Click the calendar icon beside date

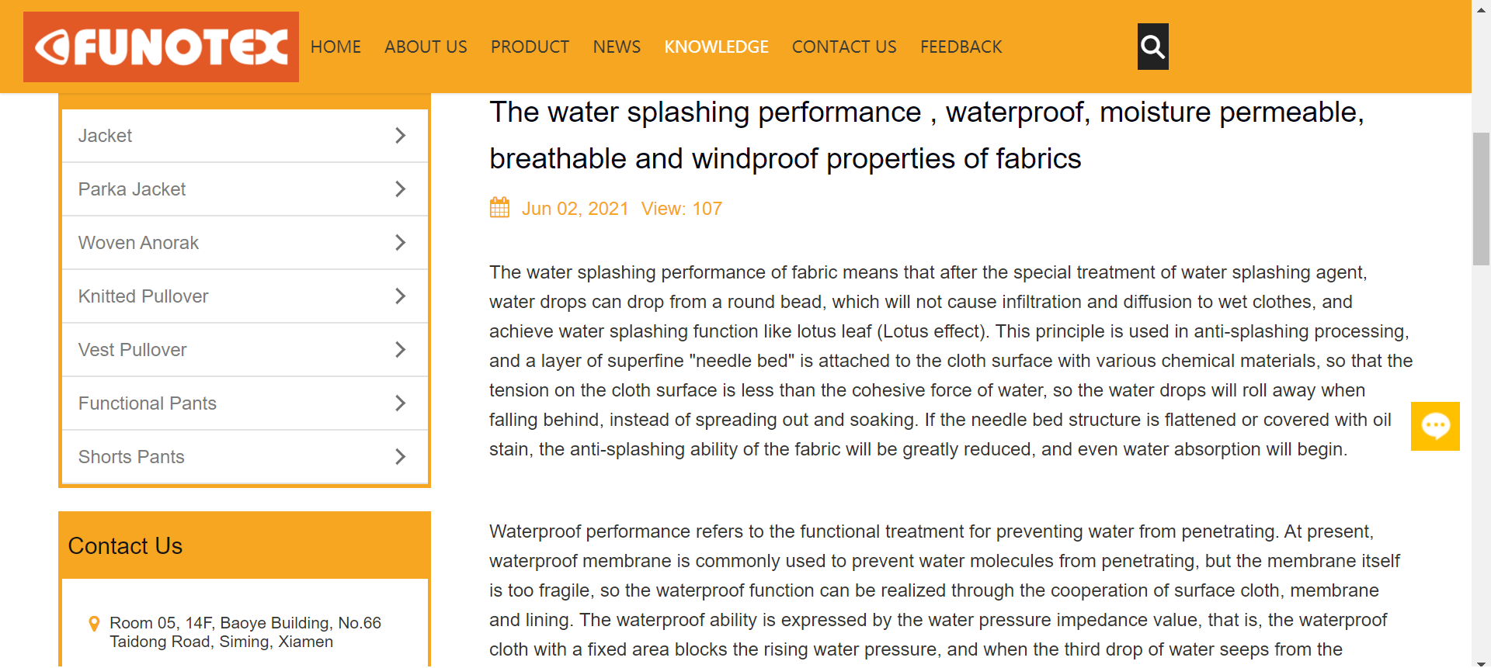tap(499, 208)
